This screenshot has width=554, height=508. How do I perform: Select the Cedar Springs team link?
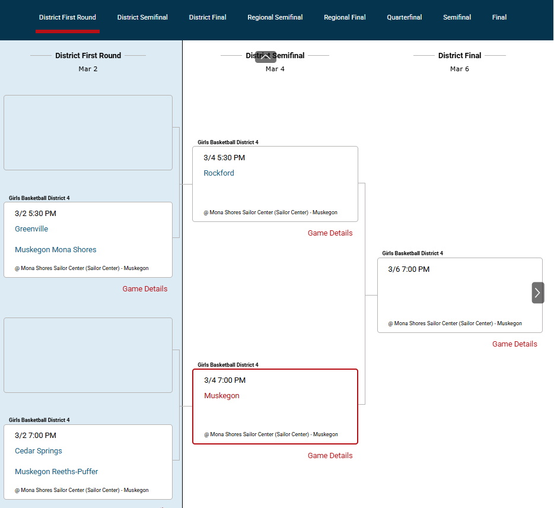39,451
